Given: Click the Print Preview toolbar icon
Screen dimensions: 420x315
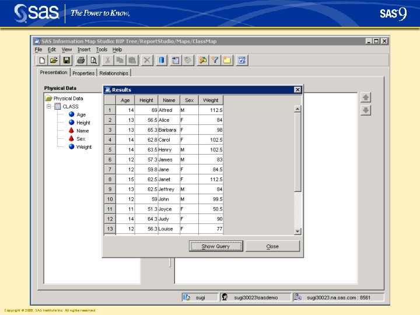Looking at the screenshot, I should click(x=93, y=60).
